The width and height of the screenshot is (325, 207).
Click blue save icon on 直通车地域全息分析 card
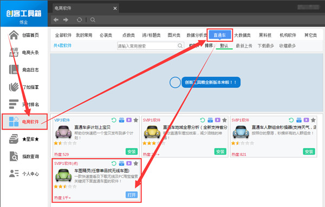point(210,120)
